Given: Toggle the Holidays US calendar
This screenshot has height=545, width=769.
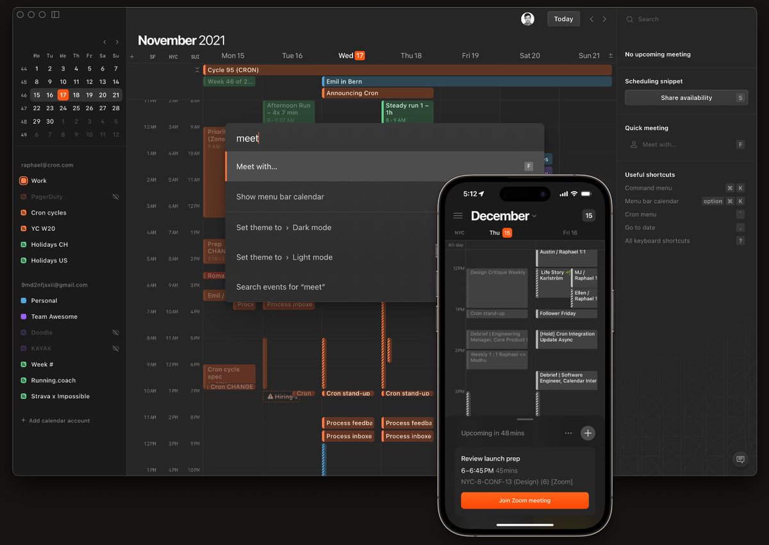Looking at the screenshot, I should coord(24,260).
